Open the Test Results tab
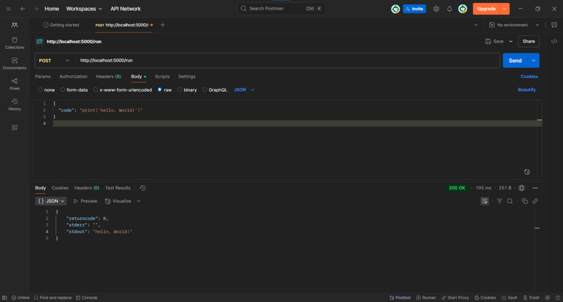Viewport: 563px width, 302px height. pyautogui.click(x=118, y=188)
